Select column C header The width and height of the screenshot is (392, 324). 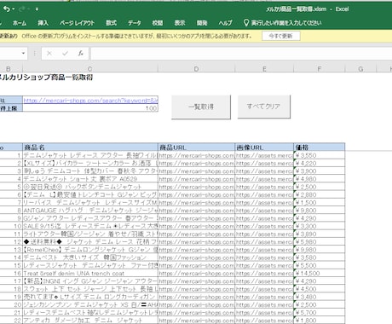(90, 69)
